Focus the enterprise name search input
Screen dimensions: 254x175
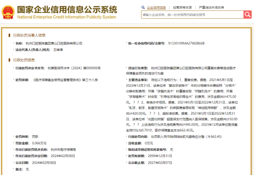[x=192, y=15]
